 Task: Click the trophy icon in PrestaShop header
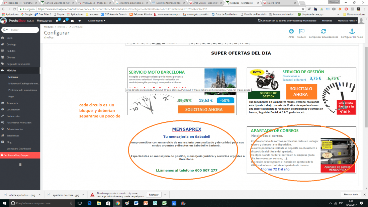pyautogui.click(x=80, y=21)
